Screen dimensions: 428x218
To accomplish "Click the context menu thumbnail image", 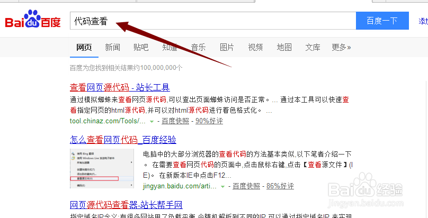I will tap(102, 168).
